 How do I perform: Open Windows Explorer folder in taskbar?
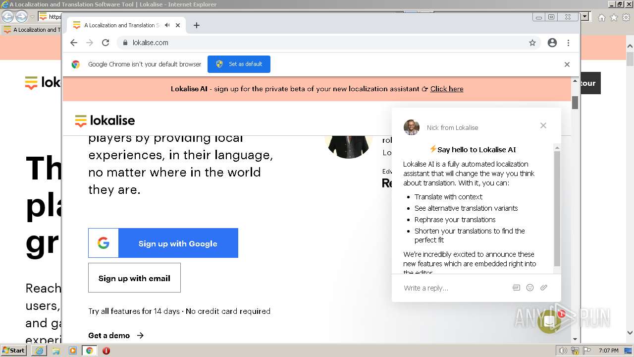pos(56,351)
